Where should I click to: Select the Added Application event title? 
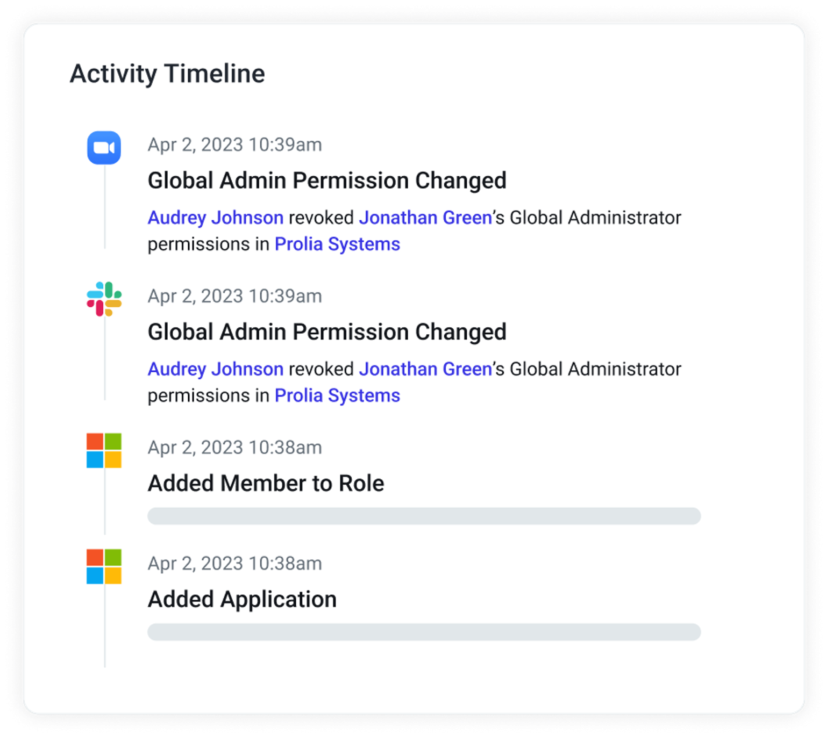tap(242, 600)
